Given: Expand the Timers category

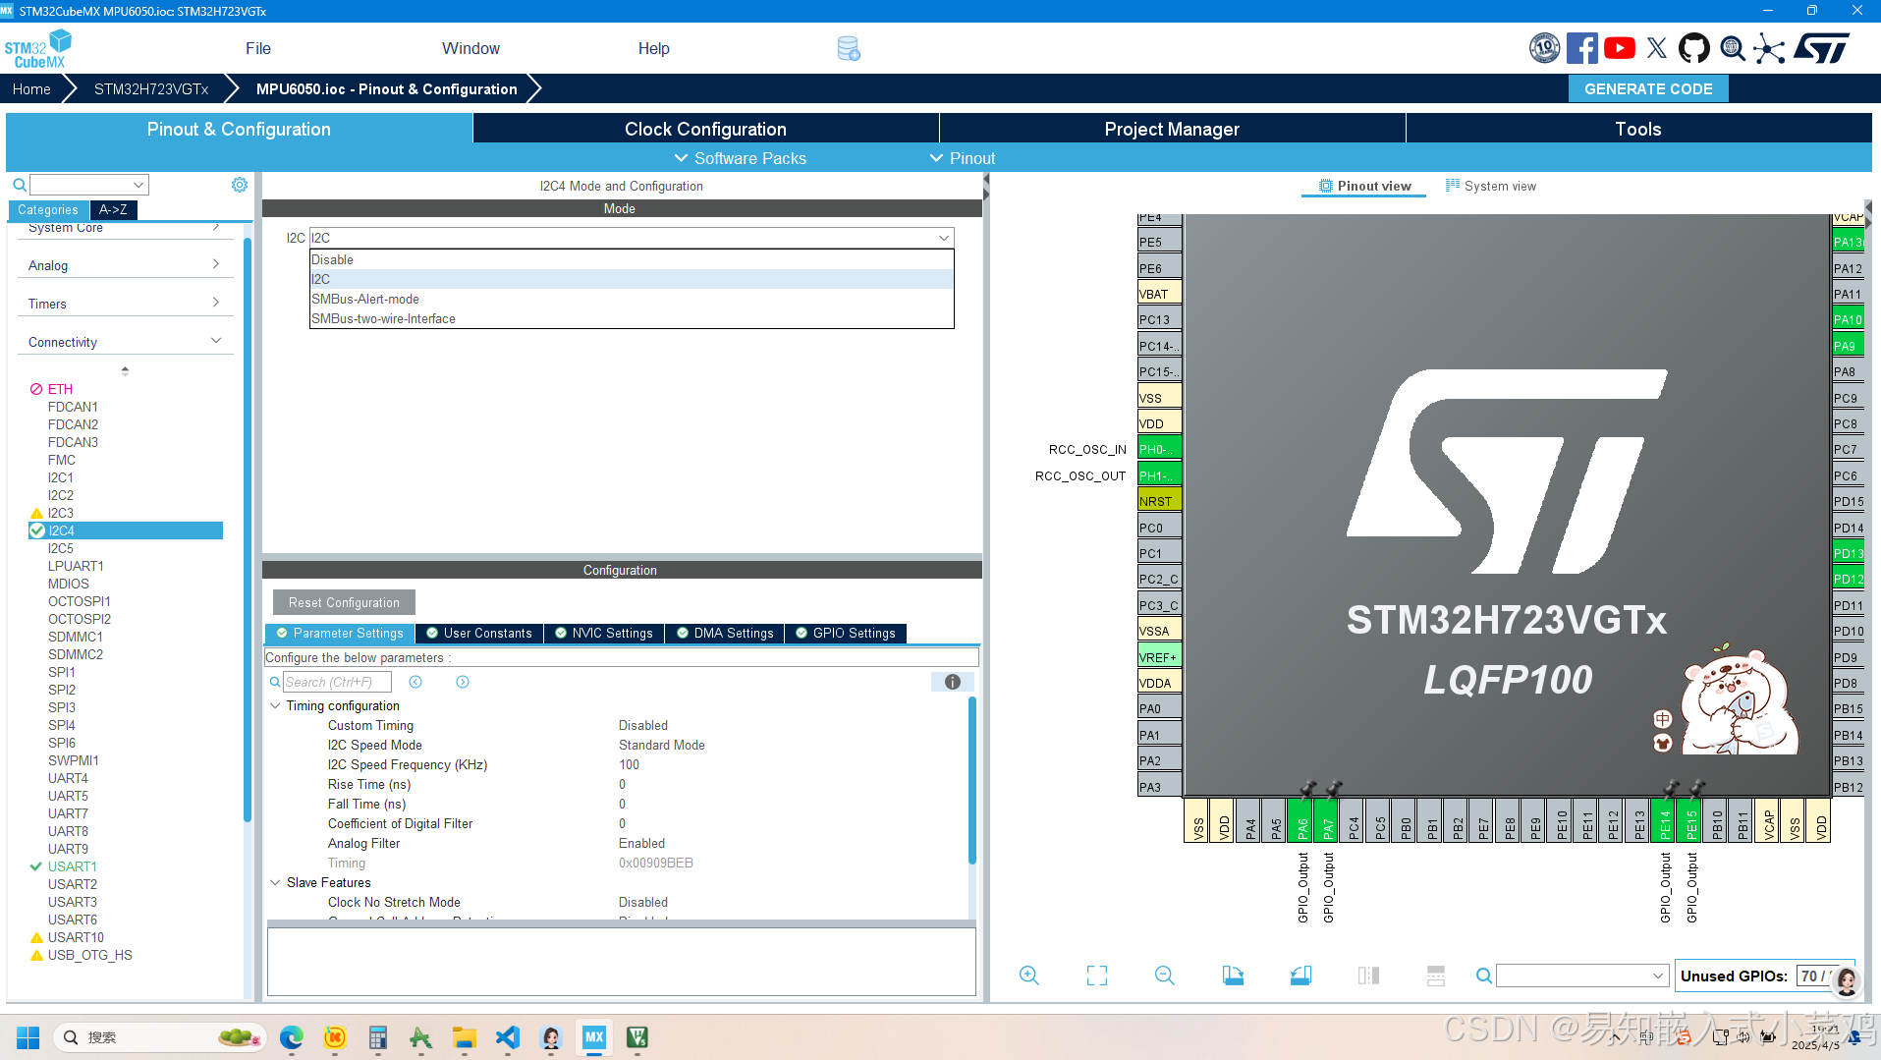Looking at the screenshot, I should [125, 304].
